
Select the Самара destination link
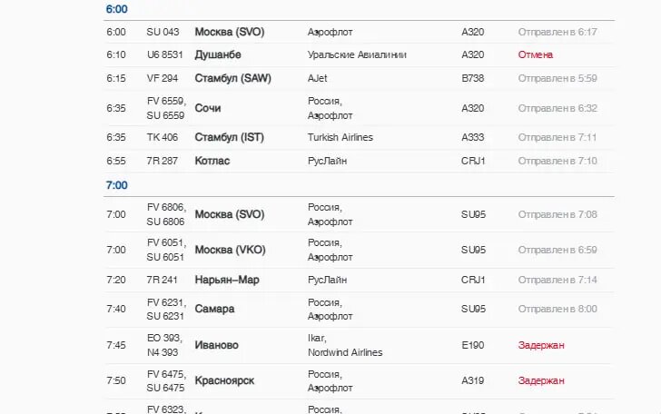point(214,309)
